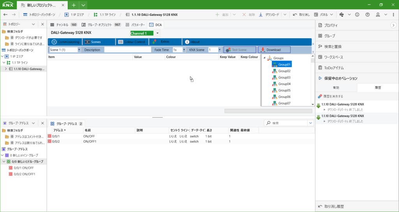
Task: Open the About section
Action: point(192,42)
